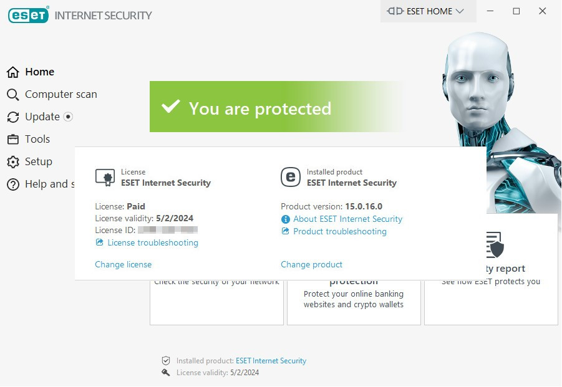Click the Home house icon in sidebar

click(x=13, y=72)
